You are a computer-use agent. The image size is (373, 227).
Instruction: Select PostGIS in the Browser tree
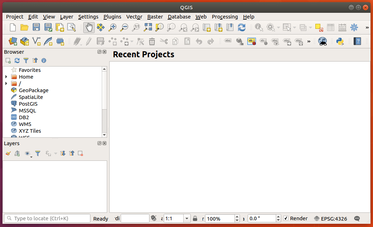click(x=28, y=104)
